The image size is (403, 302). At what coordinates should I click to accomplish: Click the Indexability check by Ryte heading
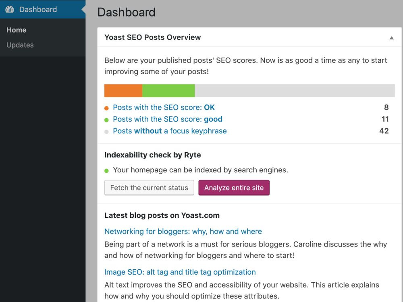click(x=152, y=155)
